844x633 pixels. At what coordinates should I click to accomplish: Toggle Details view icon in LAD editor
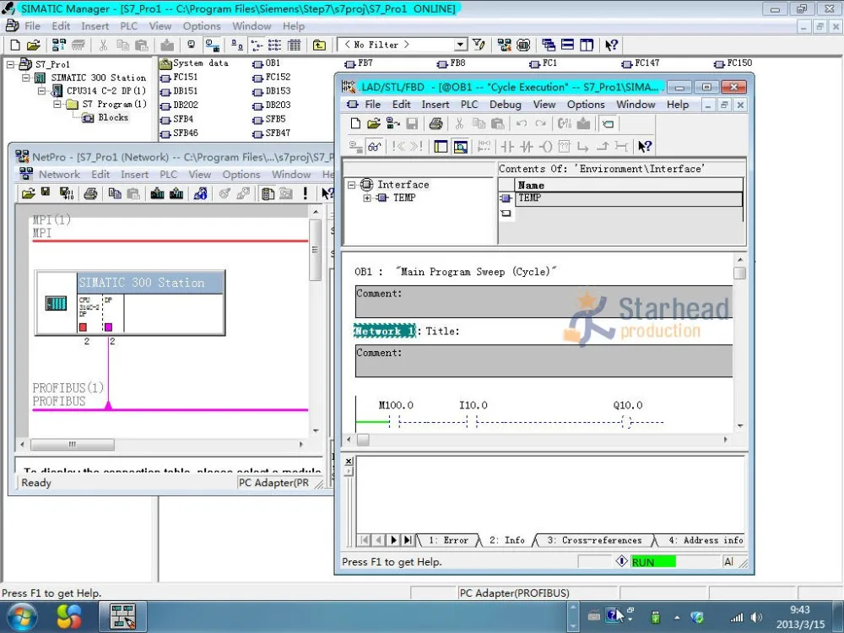[460, 146]
